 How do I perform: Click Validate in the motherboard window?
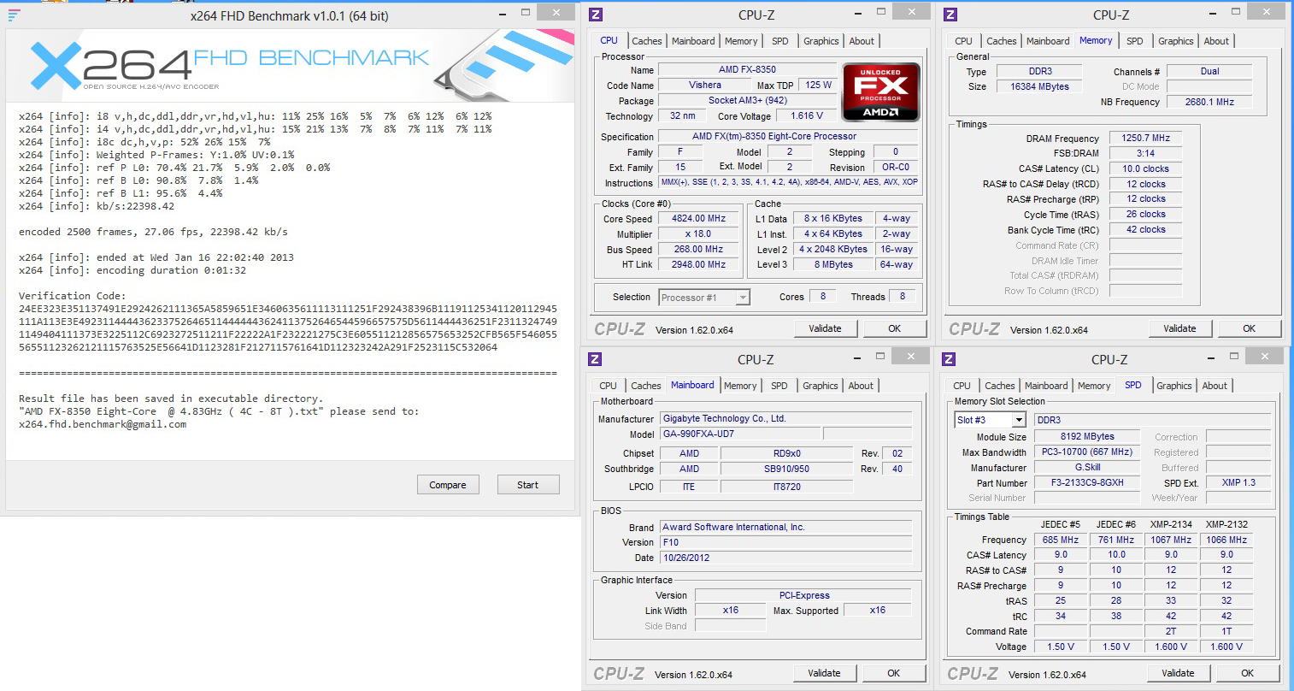point(824,673)
